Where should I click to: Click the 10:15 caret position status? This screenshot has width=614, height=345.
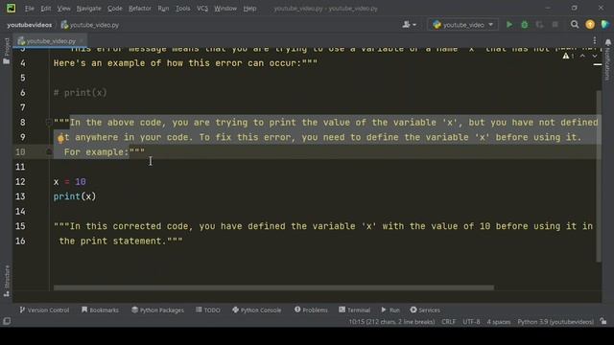pos(391,322)
